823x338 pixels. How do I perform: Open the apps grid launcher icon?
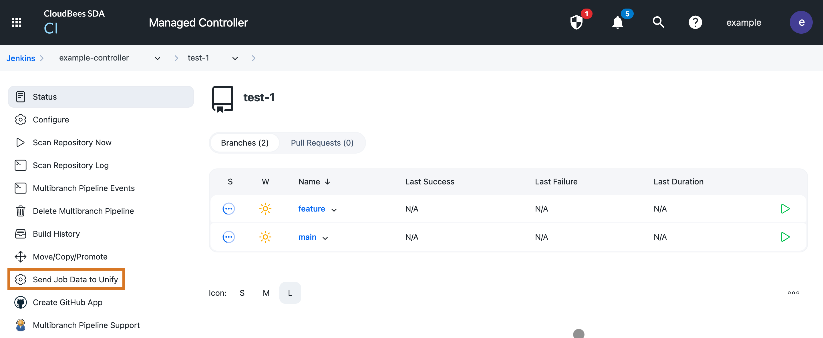[16, 22]
